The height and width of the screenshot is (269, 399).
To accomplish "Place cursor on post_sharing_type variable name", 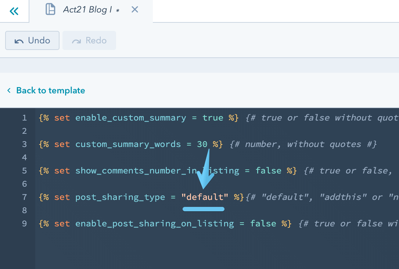I will [120, 197].
